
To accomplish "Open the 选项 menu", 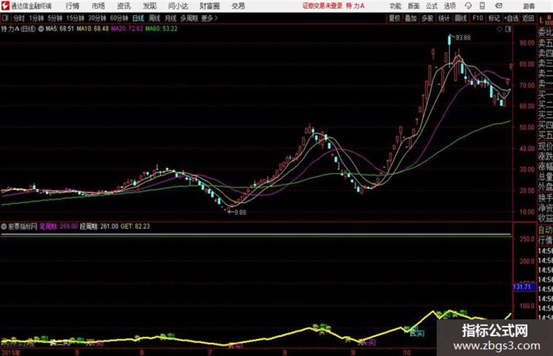I will point(450,6).
